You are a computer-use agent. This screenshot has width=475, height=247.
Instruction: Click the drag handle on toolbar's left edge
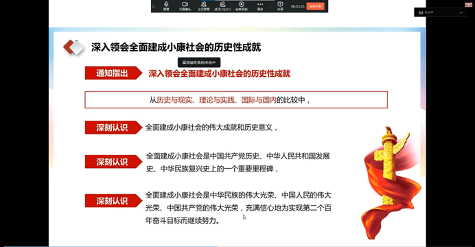pyautogui.click(x=154, y=6)
